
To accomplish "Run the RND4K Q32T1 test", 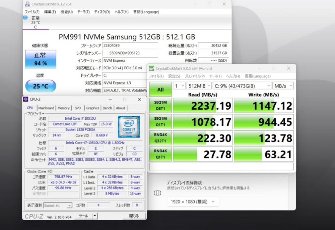I will (160, 138).
